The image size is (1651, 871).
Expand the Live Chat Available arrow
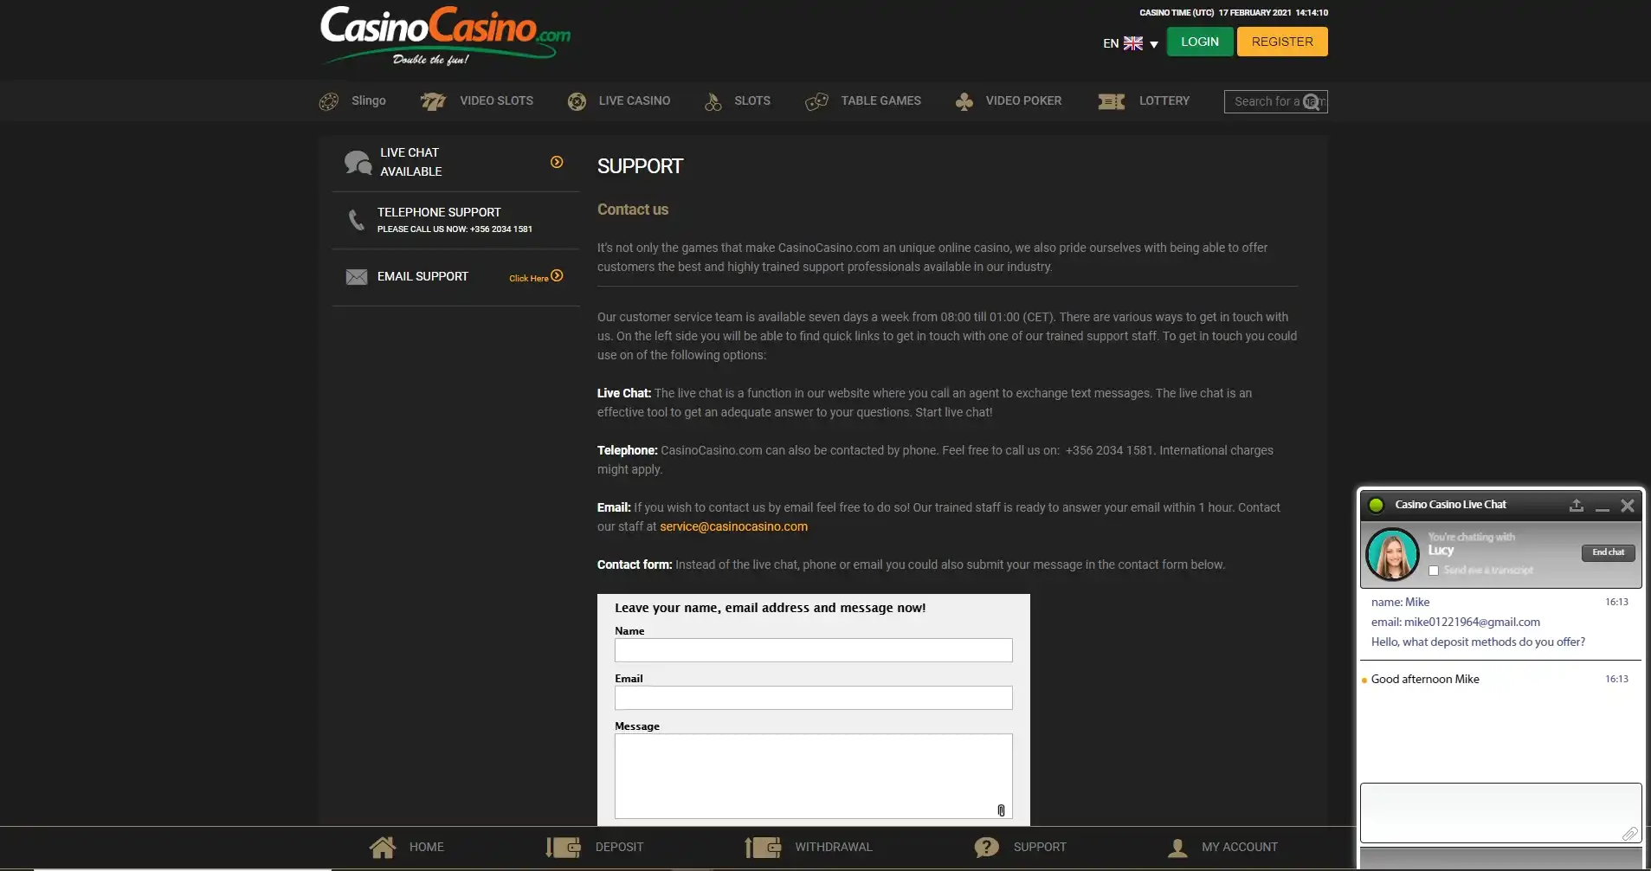point(557,162)
